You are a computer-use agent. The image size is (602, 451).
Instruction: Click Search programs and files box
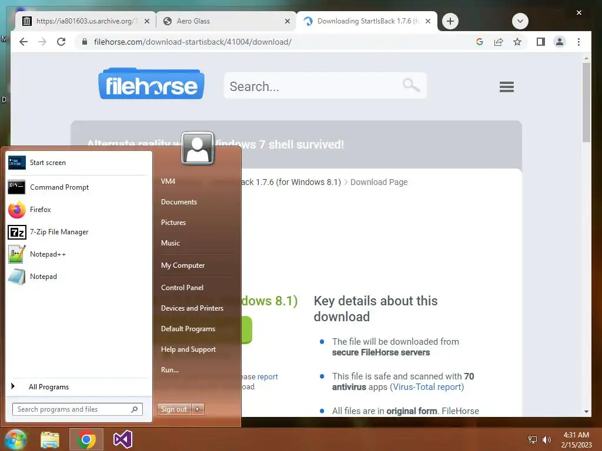click(77, 409)
